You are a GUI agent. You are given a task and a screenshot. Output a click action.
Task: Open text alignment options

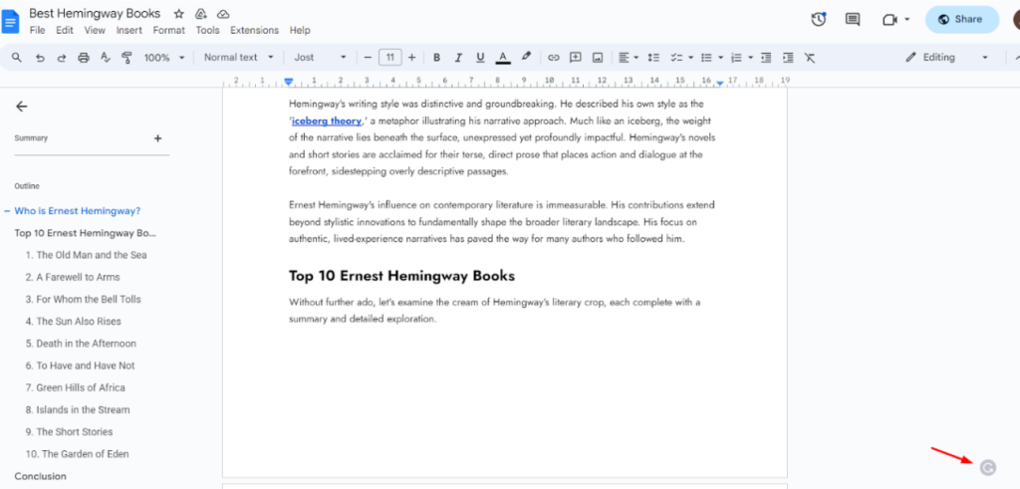pos(628,57)
